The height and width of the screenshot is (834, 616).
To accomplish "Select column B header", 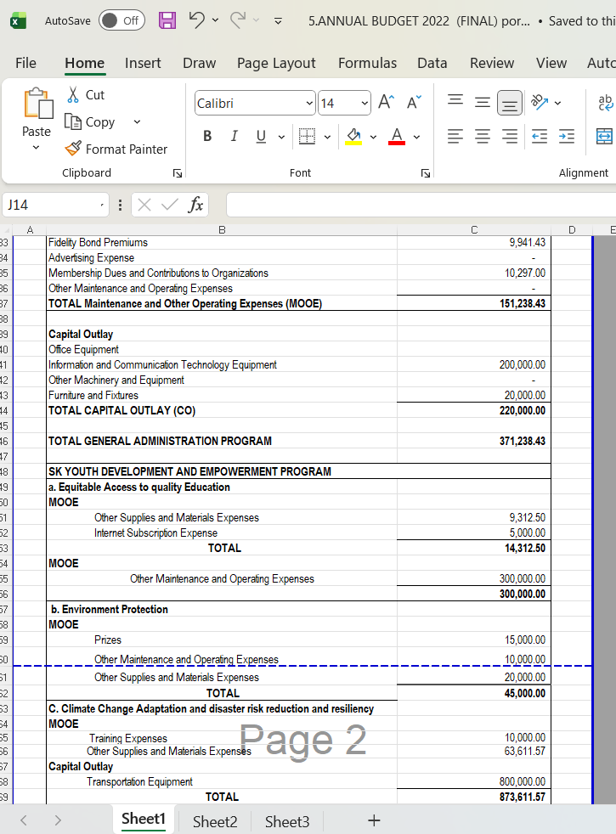I will click(222, 230).
